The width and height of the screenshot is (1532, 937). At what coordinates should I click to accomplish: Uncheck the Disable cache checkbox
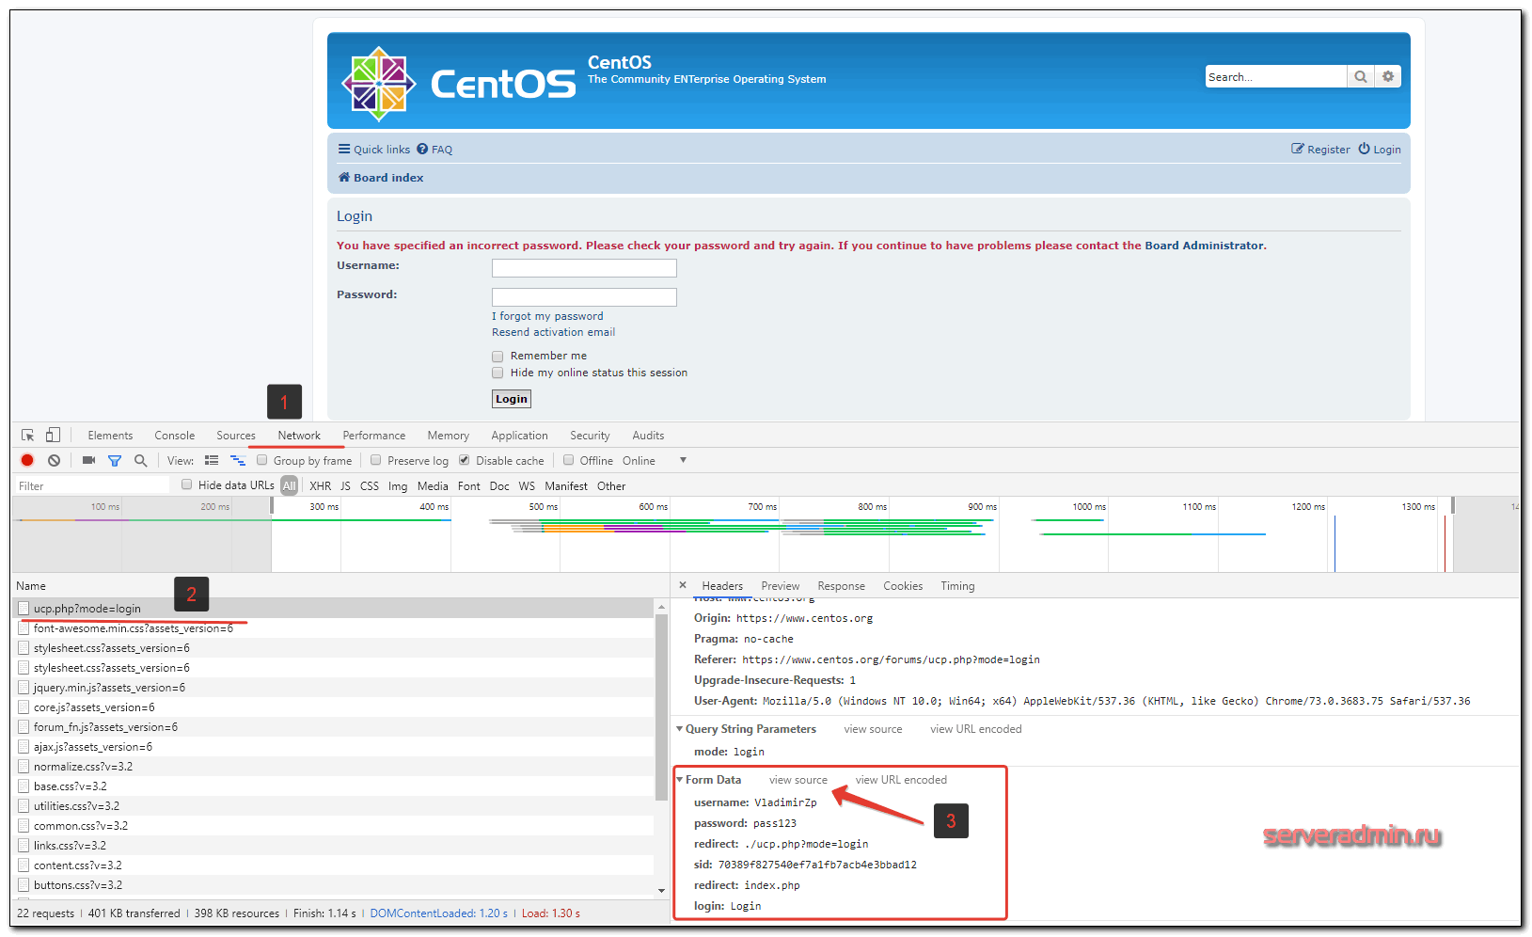coord(465,460)
